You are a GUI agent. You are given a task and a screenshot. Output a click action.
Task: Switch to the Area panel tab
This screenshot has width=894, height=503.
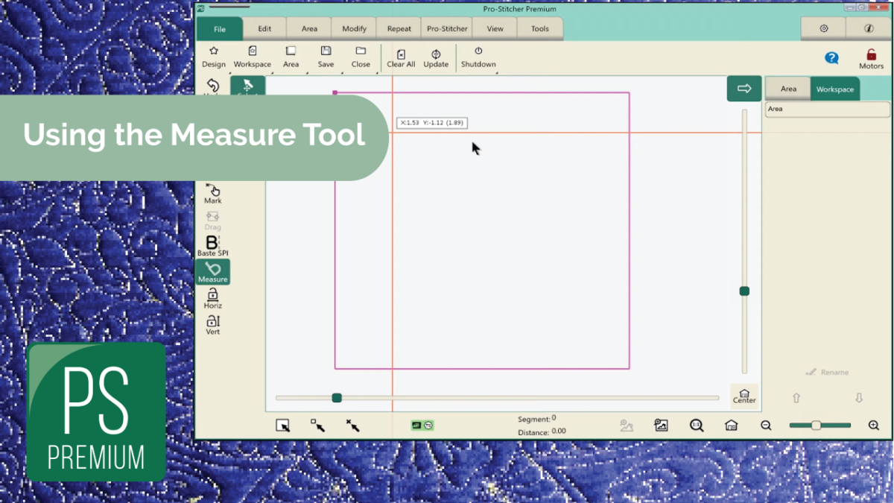(788, 89)
